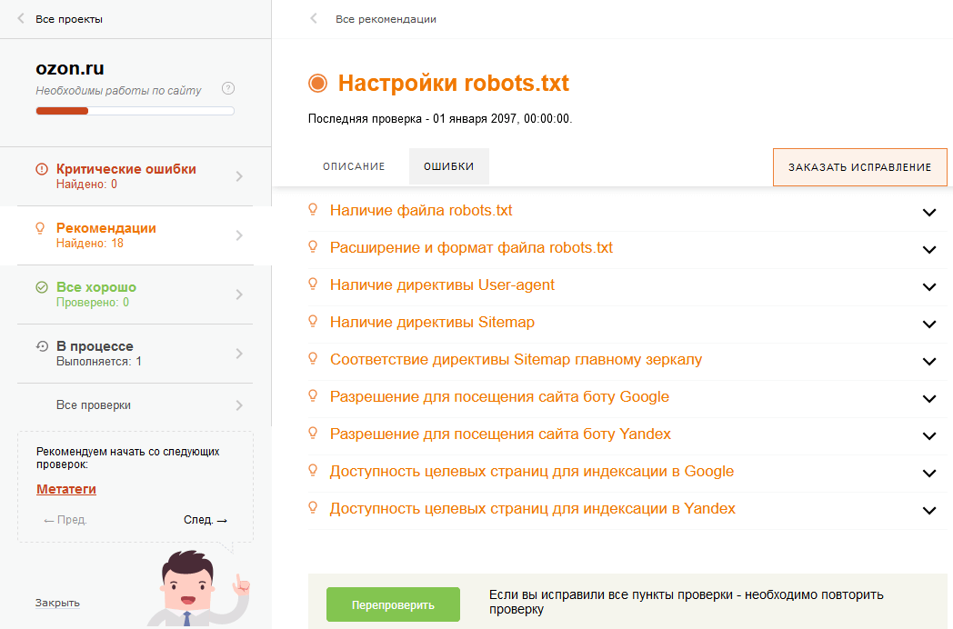
Task: Switch to the ОПИСАНИЕ tab
Action: point(354,166)
